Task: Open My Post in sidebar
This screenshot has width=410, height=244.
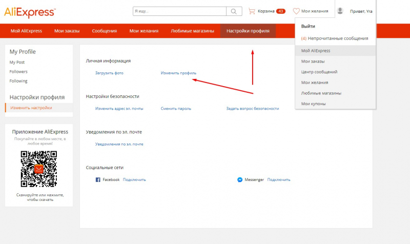Action: coord(17,62)
